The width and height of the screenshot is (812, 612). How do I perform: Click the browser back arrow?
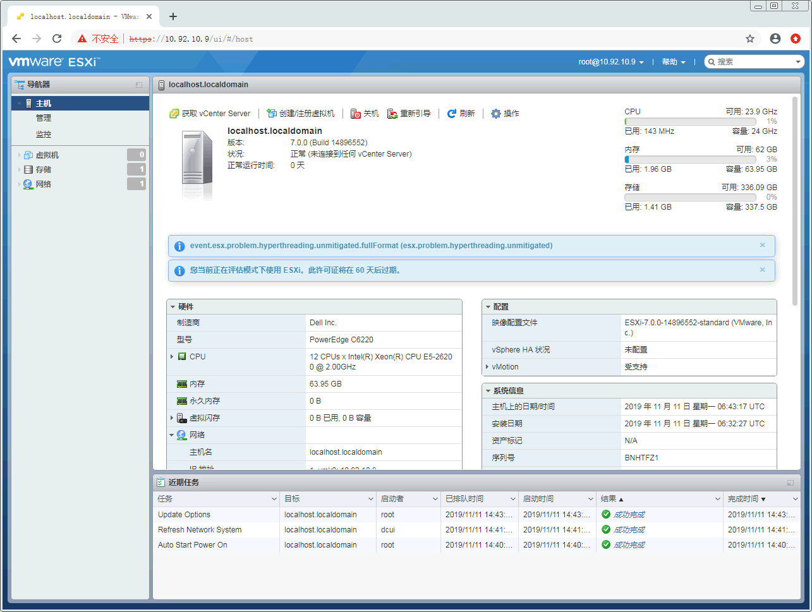(x=16, y=39)
